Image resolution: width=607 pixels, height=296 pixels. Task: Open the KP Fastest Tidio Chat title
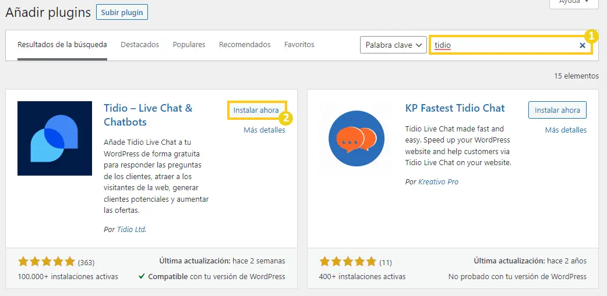(455, 108)
